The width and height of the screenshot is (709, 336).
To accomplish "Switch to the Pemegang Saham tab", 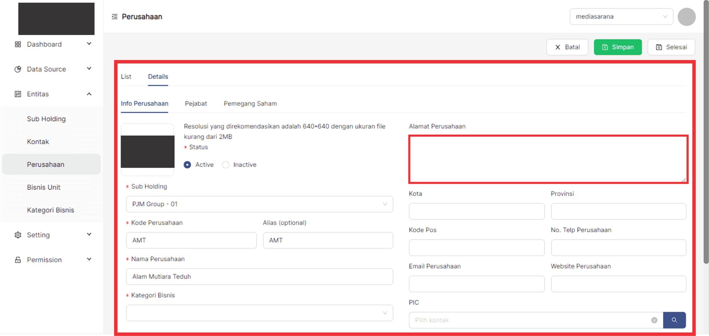I will pyautogui.click(x=250, y=104).
